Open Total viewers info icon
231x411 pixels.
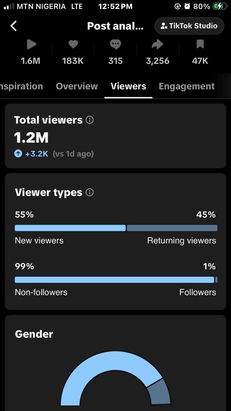(x=90, y=120)
